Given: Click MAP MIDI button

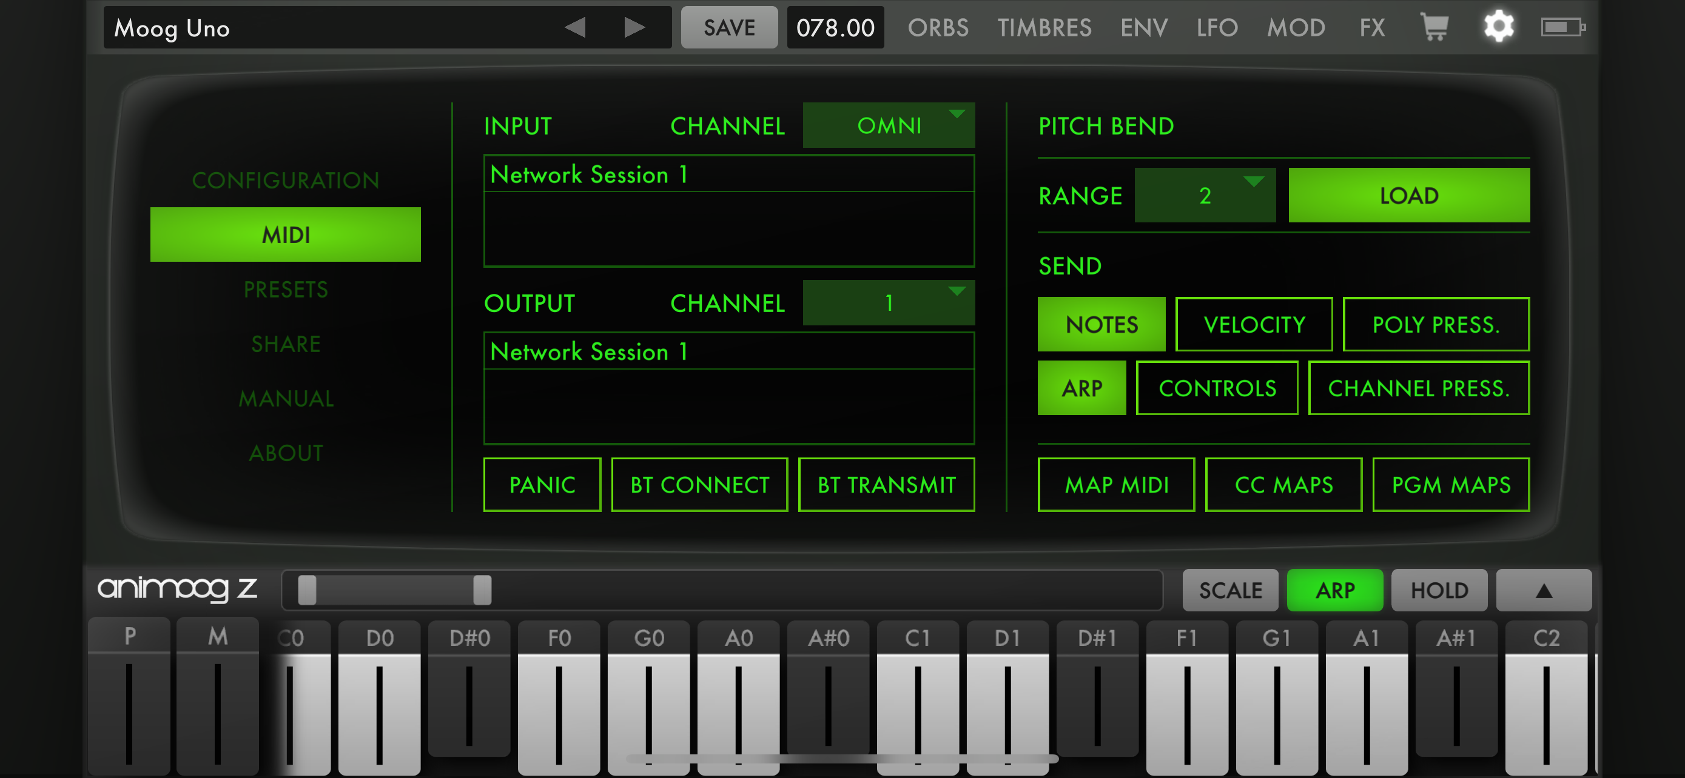Looking at the screenshot, I should click(x=1117, y=485).
